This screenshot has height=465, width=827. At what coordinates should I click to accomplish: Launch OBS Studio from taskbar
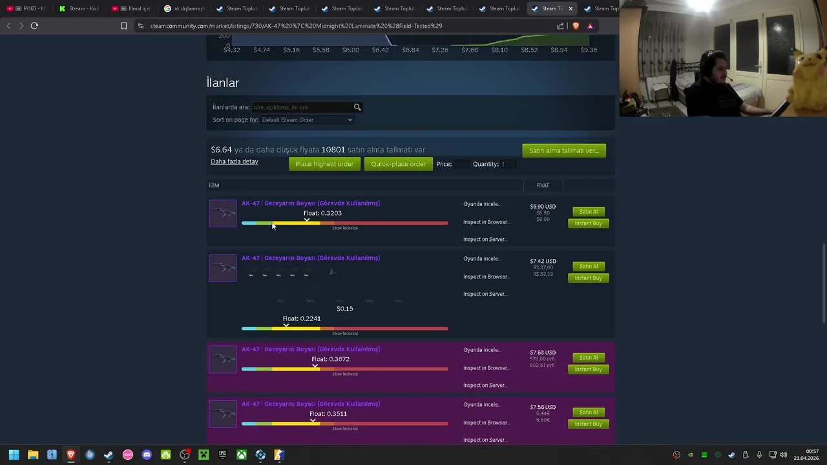[x=185, y=455]
